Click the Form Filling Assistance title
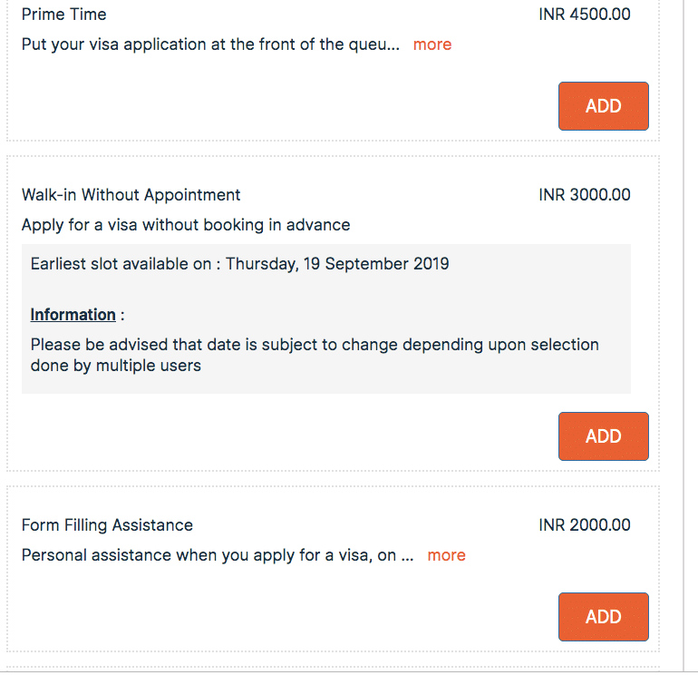The height and width of the screenshot is (675, 698). pos(107,525)
